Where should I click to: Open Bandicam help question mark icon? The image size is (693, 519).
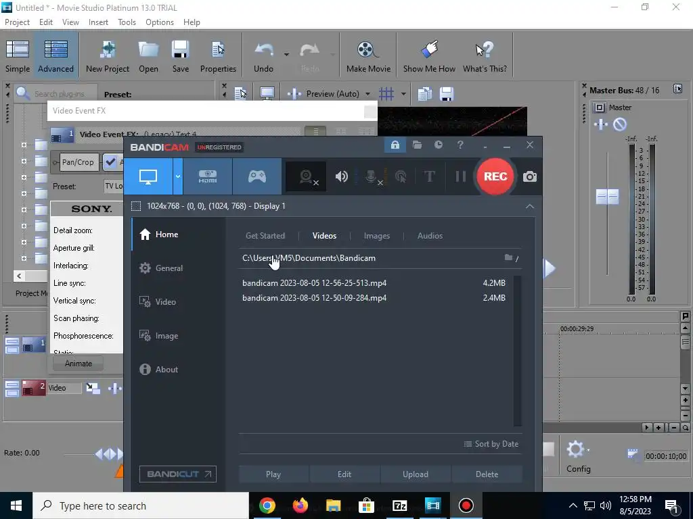tap(460, 145)
